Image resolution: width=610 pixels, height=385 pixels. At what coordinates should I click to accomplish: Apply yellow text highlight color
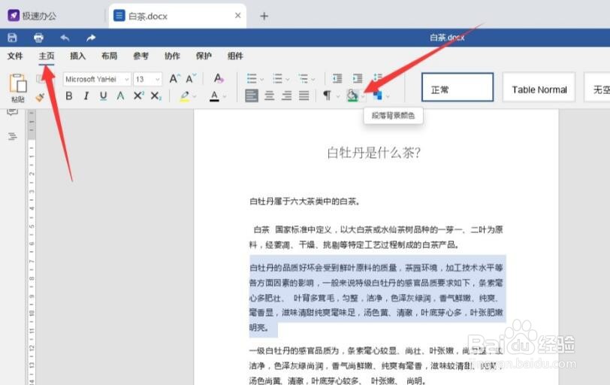185,96
